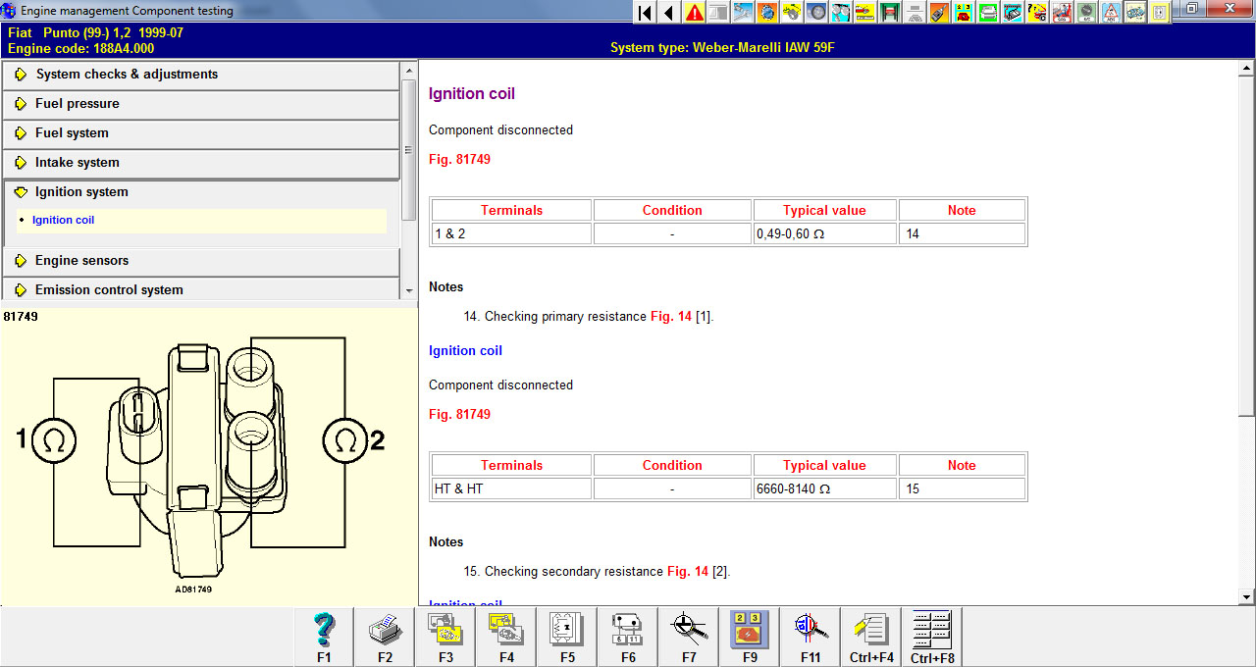Open the Ctrl+F4 notes icon

tap(871, 637)
